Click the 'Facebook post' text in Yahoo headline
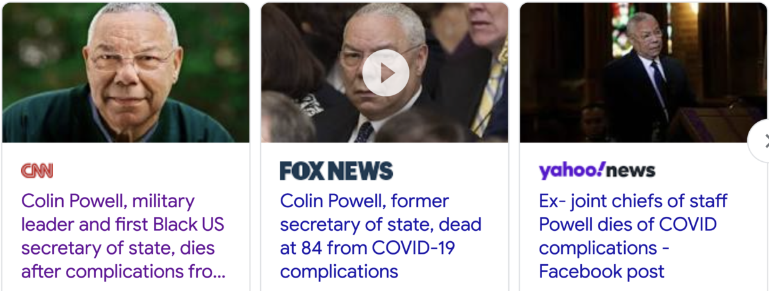This screenshot has height=291, width=769. pos(602,271)
